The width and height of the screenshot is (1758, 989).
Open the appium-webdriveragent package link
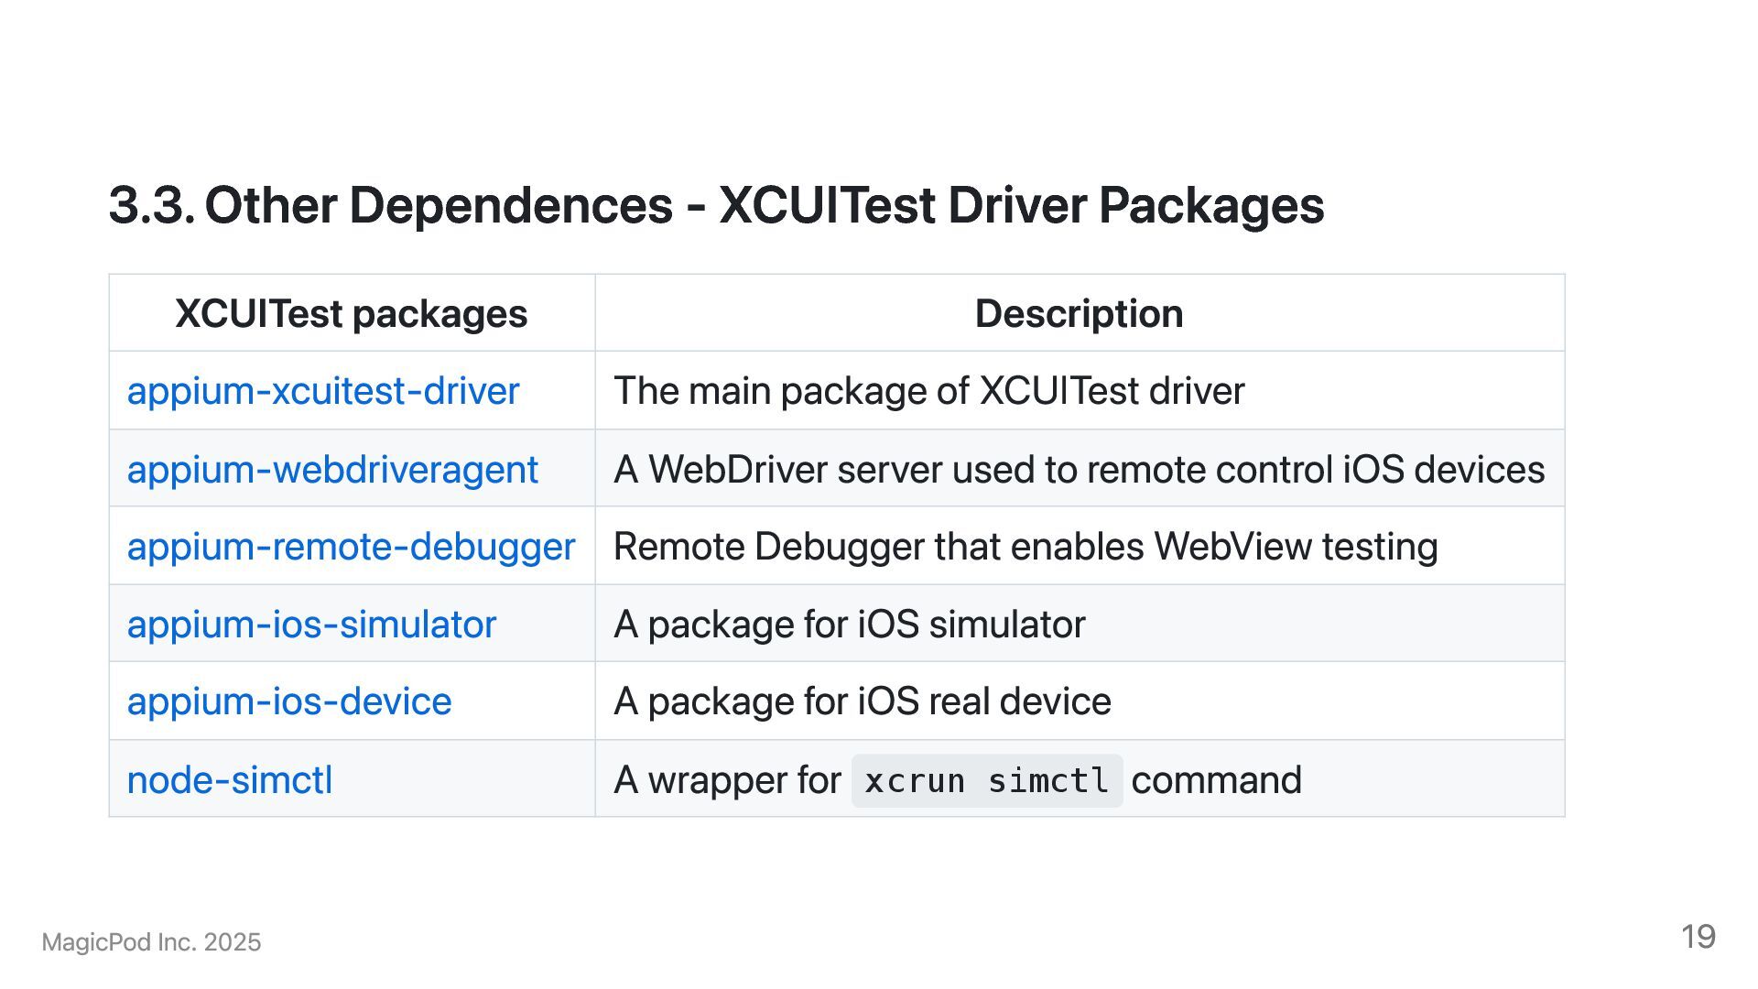[x=331, y=470]
